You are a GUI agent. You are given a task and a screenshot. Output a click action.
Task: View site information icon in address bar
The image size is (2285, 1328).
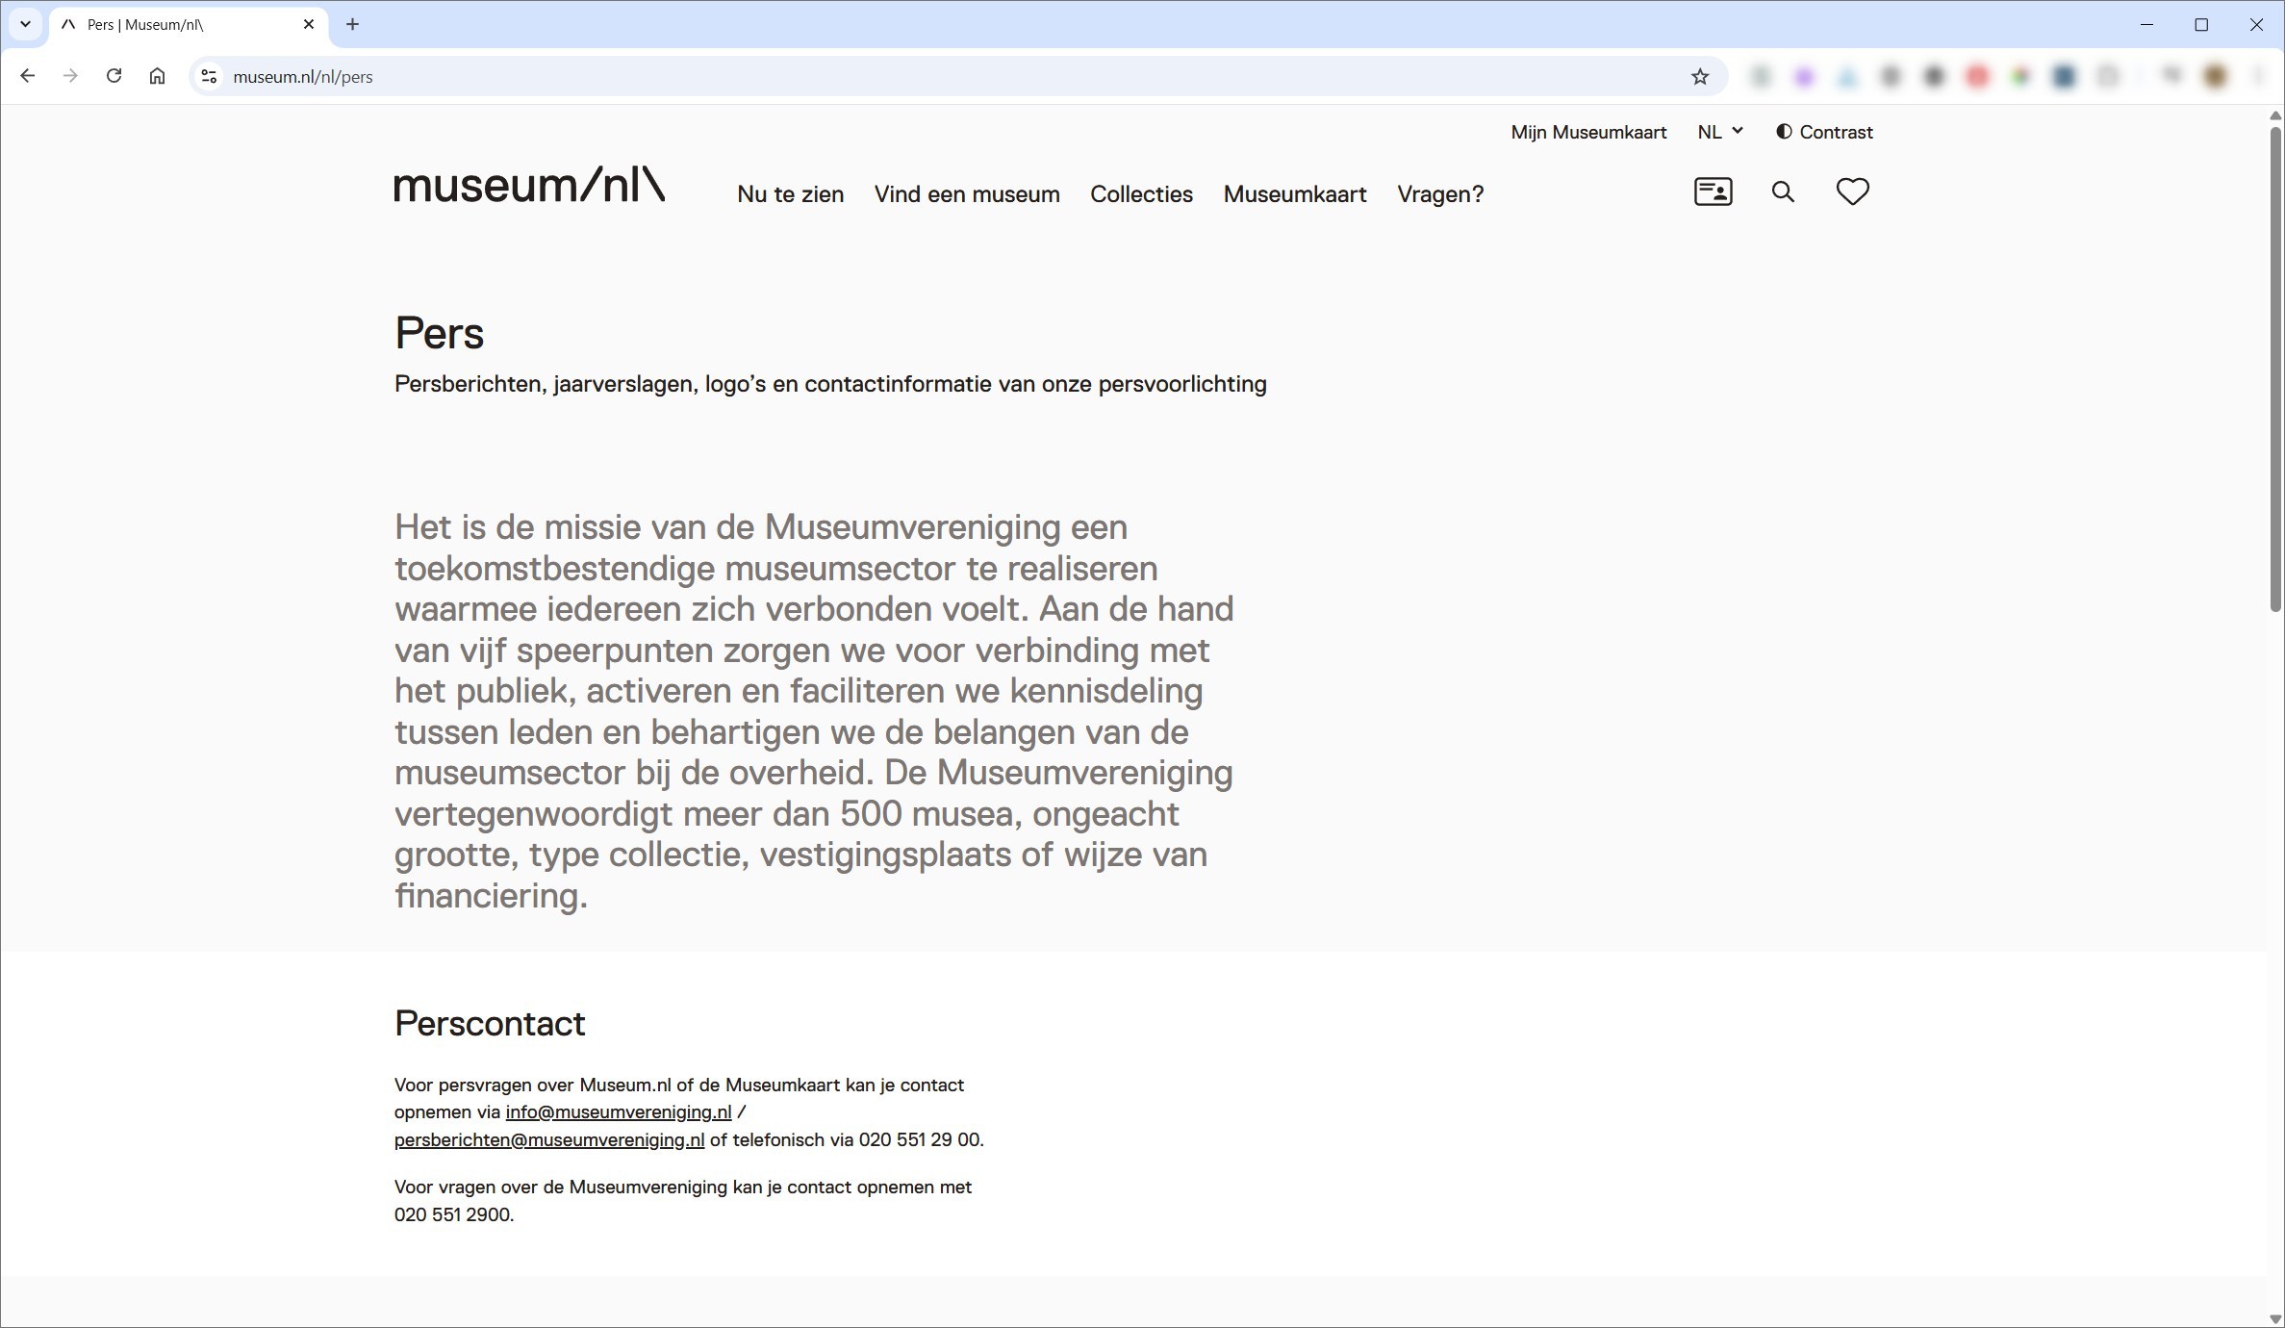click(x=209, y=76)
